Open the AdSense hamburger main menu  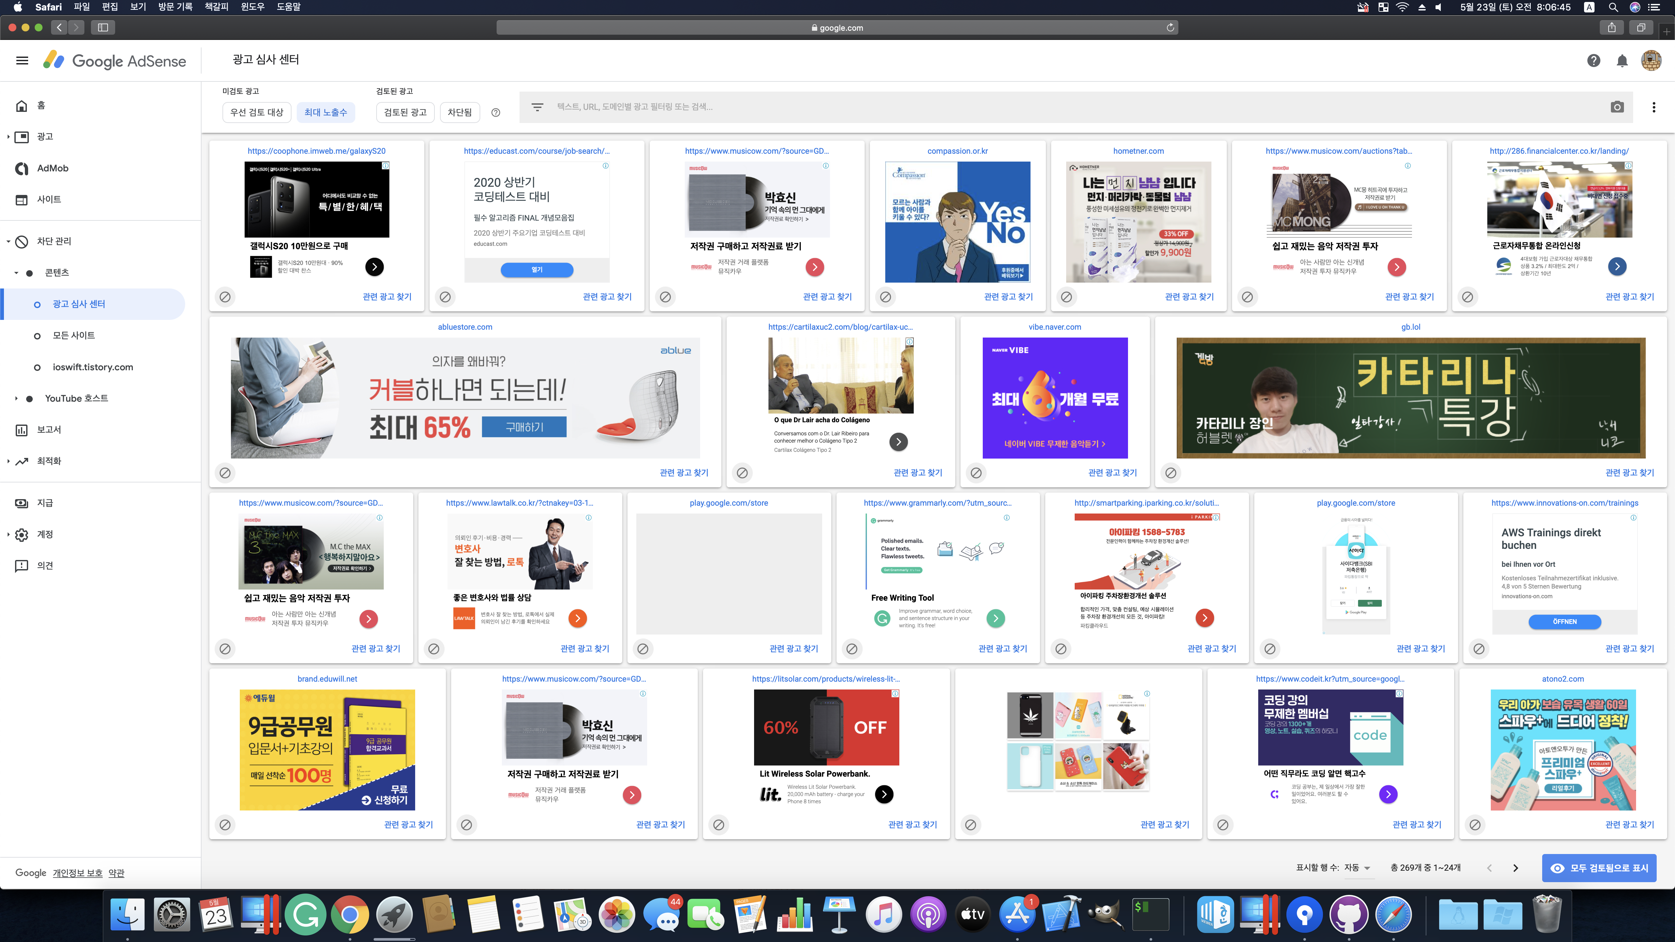click(x=22, y=61)
